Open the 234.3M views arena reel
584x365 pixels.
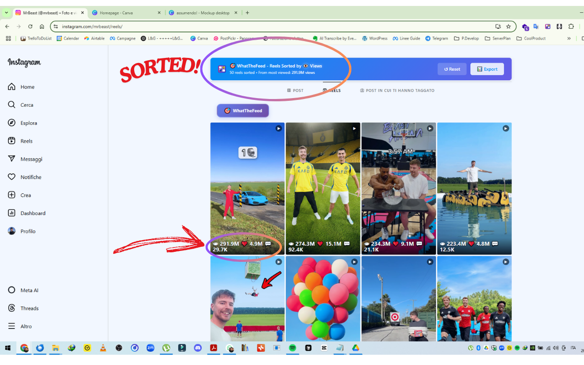click(399, 188)
